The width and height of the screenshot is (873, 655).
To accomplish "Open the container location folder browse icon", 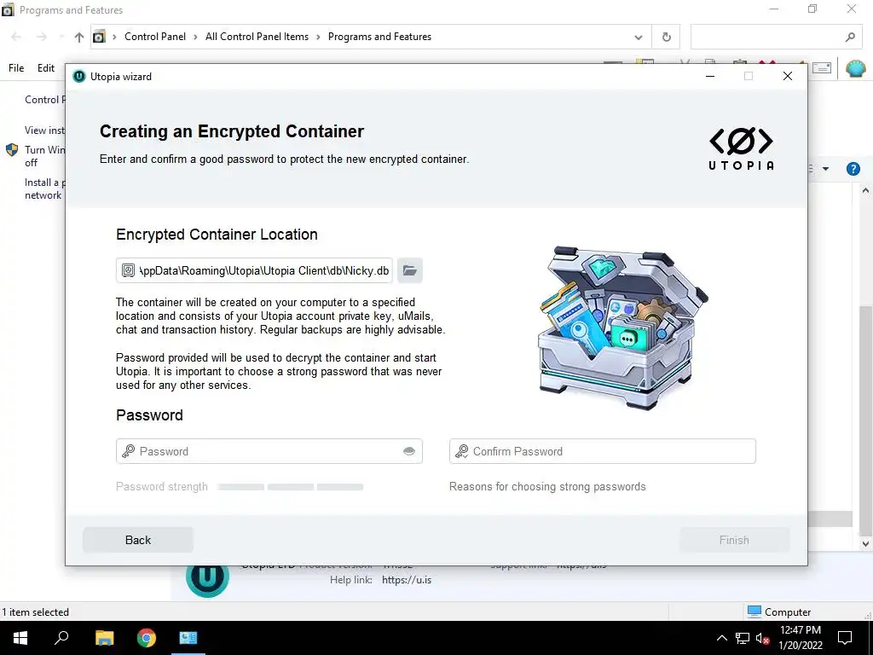I will click(x=410, y=270).
